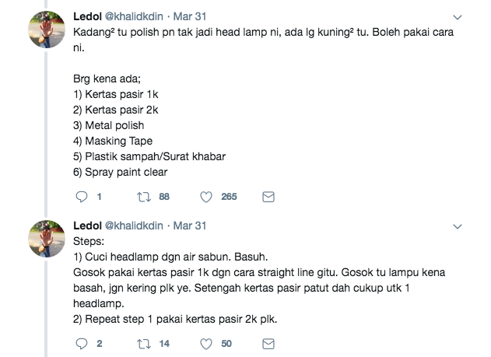The height and width of the screenshot is (357, 491).
Task: Reply to the Steps tweet
Action: click(x=82, y=343)
